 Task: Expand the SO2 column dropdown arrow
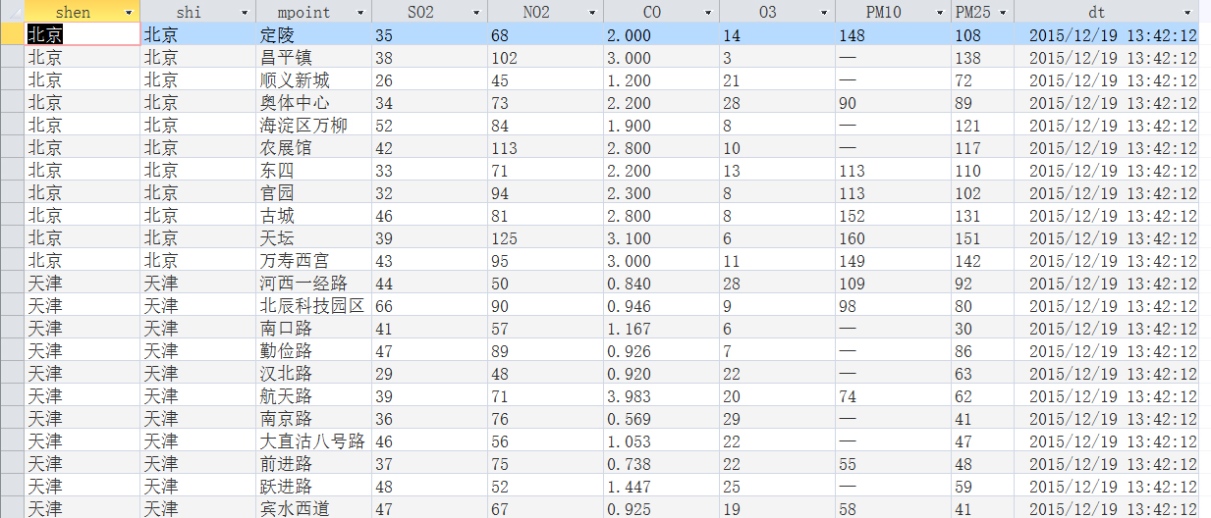click(x=477, y=13)
